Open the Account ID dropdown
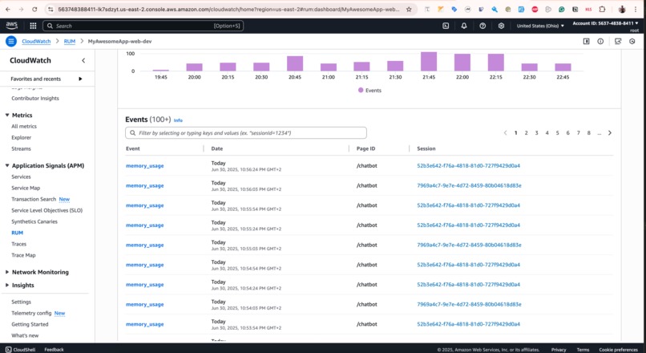 605,23
